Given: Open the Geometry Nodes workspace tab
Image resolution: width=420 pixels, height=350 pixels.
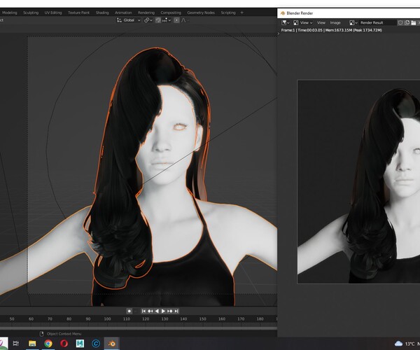Looking at the screenshot, I should (201, 13).
